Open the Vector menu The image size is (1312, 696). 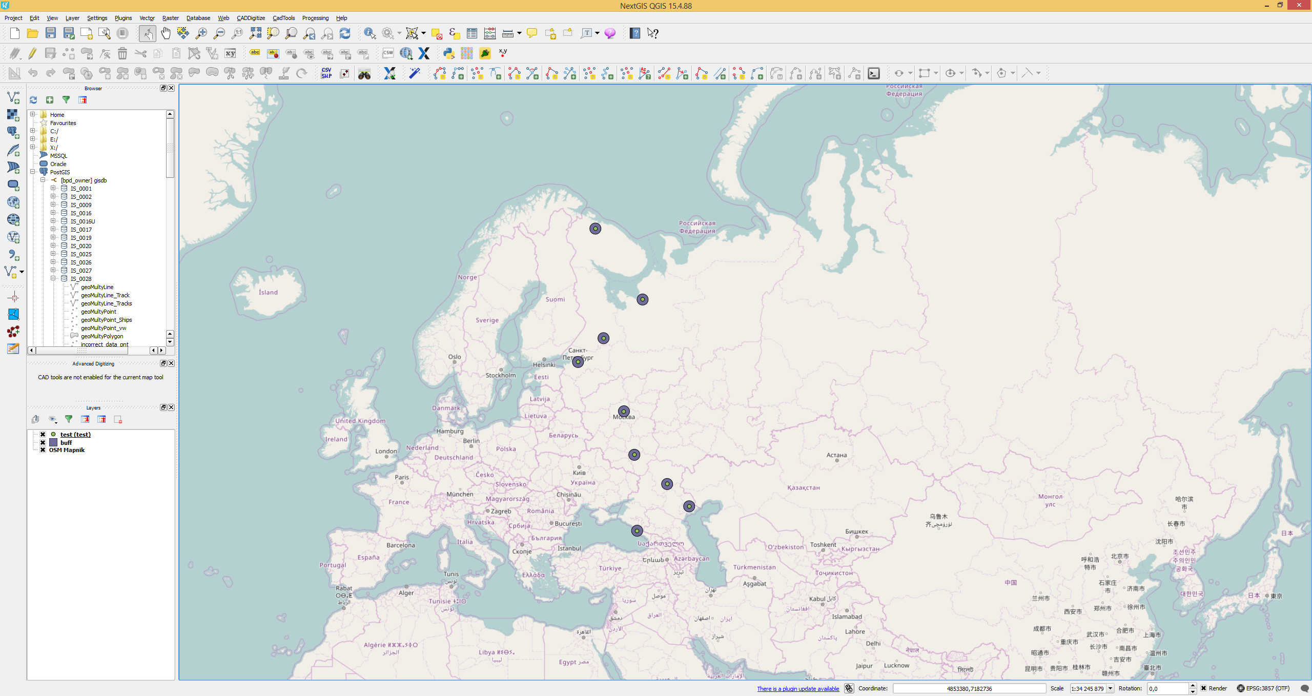pos(147,18)
